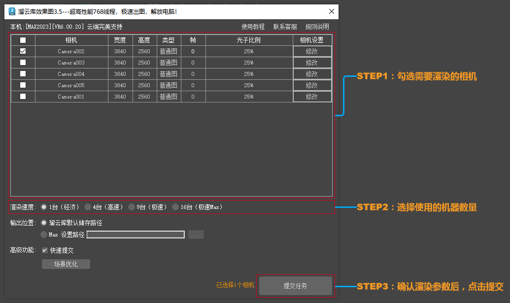Submit with the 提交任务 button
The width and height of the screenshot is (510, 303).
tap(295, 286)
